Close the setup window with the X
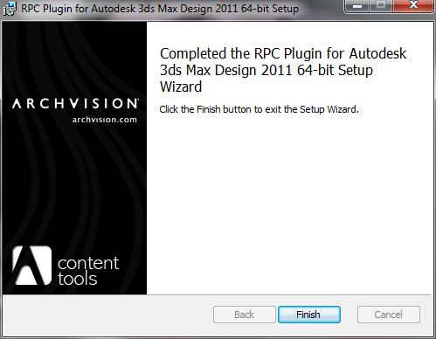This screenshot has height=339, width=436. [x=413, y=6]
